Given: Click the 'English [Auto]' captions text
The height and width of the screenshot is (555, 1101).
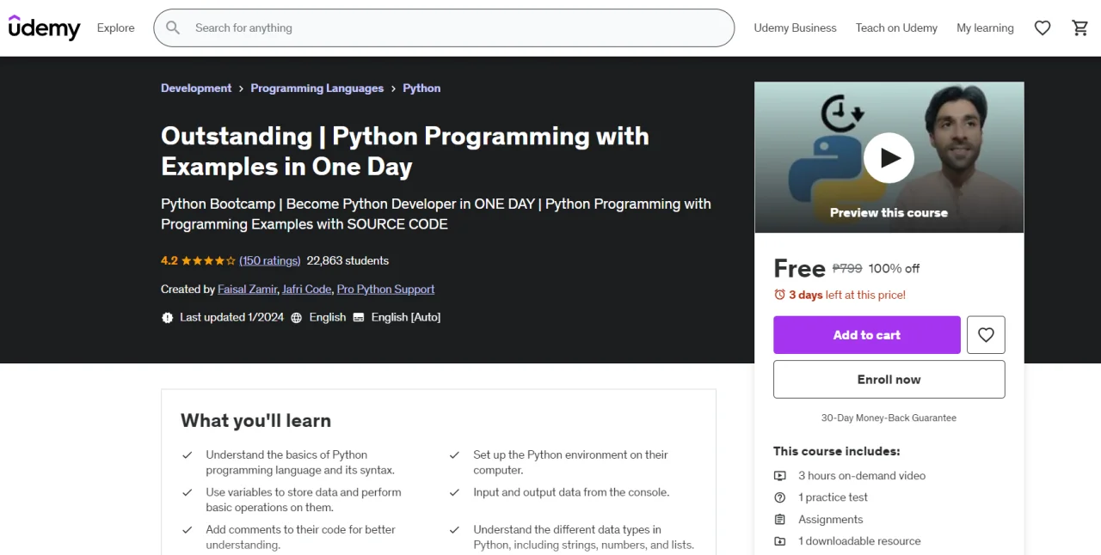Looking at the screenshot, I should 406,318.
